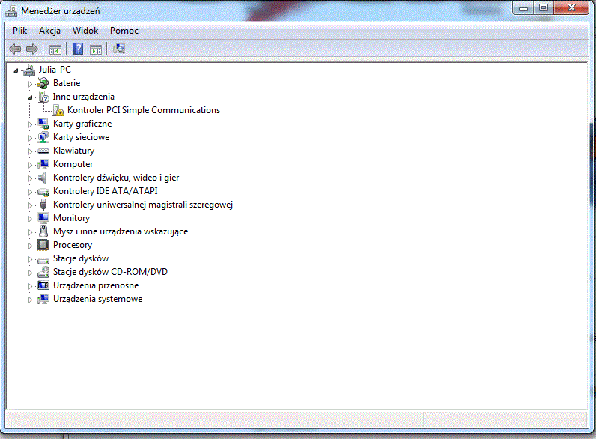Select Kontroler PCI Simple Communications text

(x=144, y=110)
